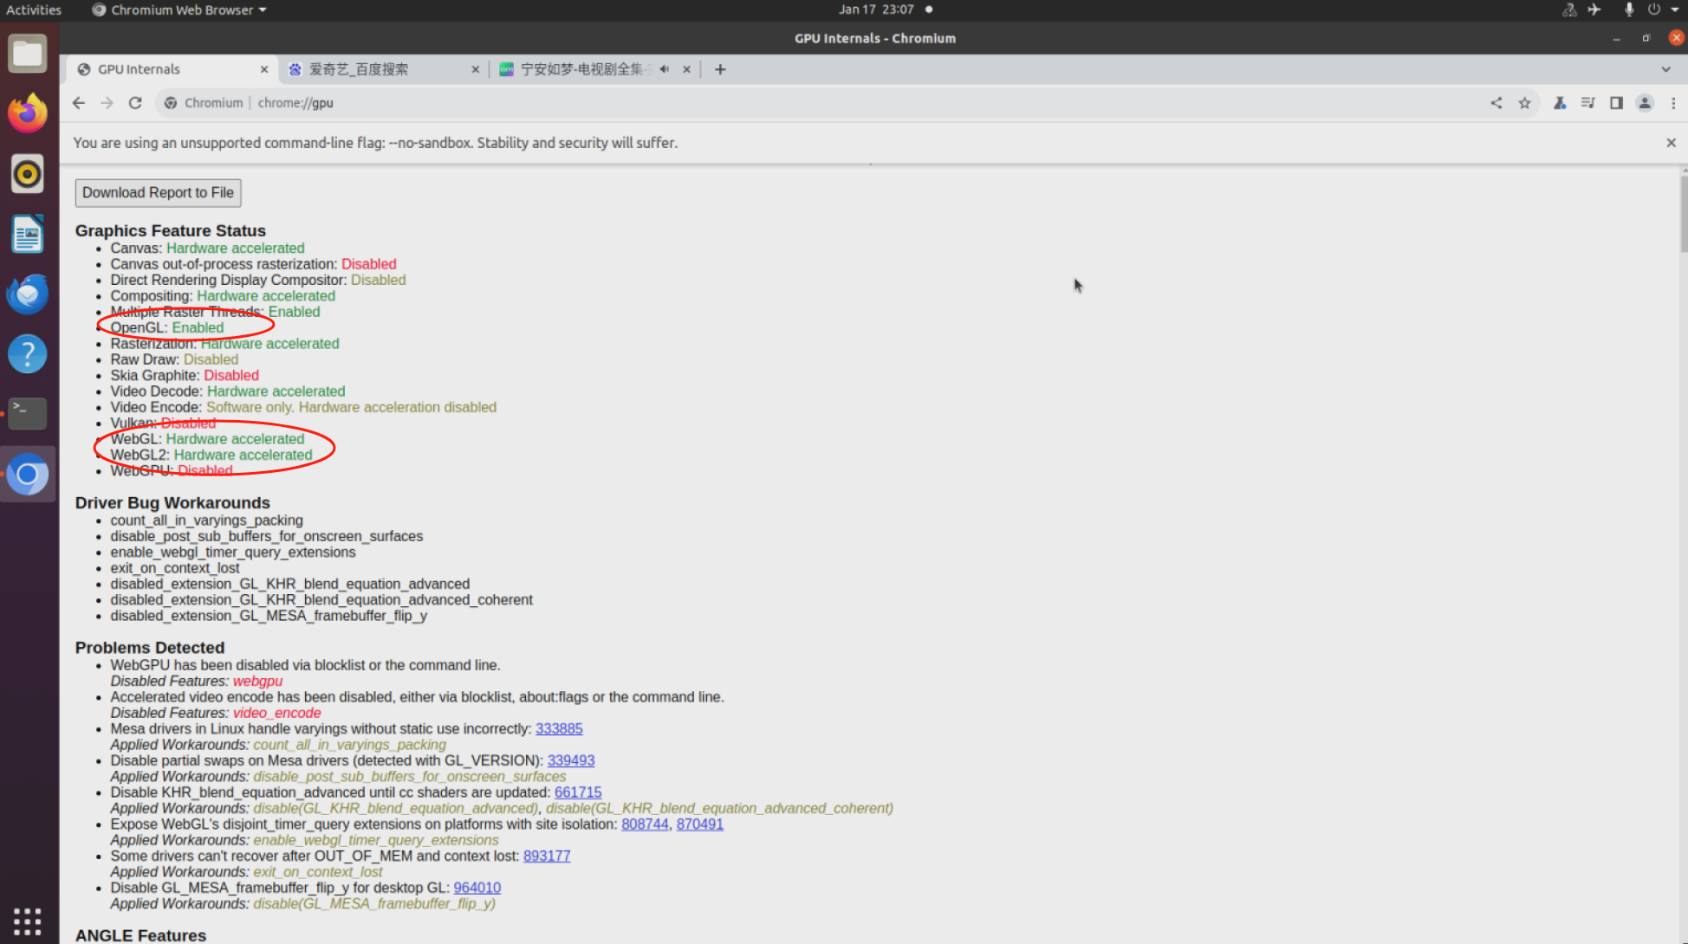Open a new tab with plus button
The width and height of the screenshot is (1688, 944).
click(x=720, y=69)
